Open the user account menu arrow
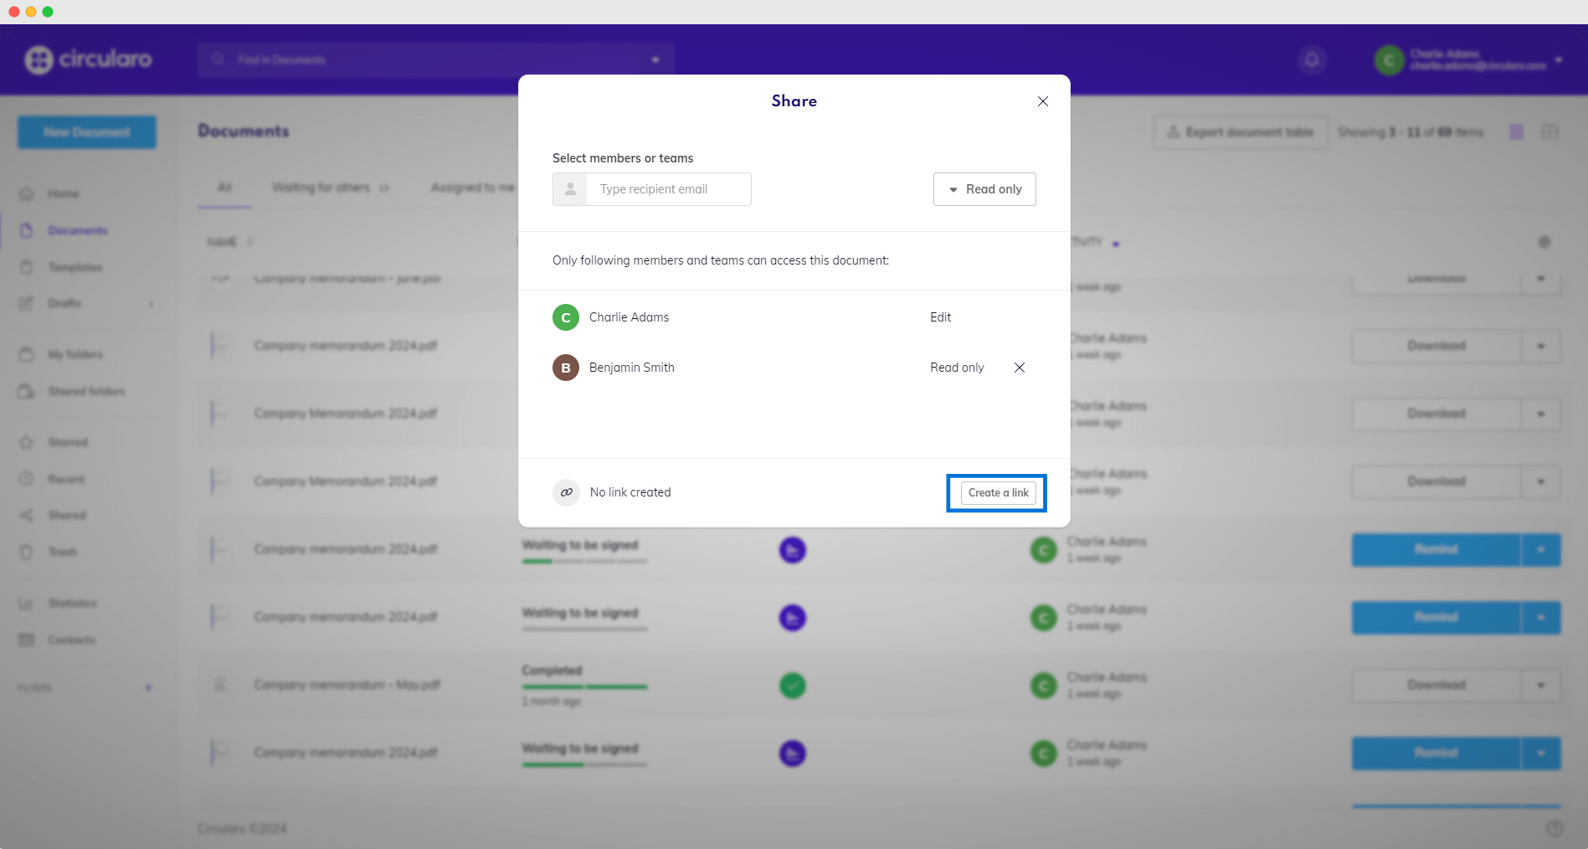The height and width of the screenshot is (849, 1588). click(1558, 59)
